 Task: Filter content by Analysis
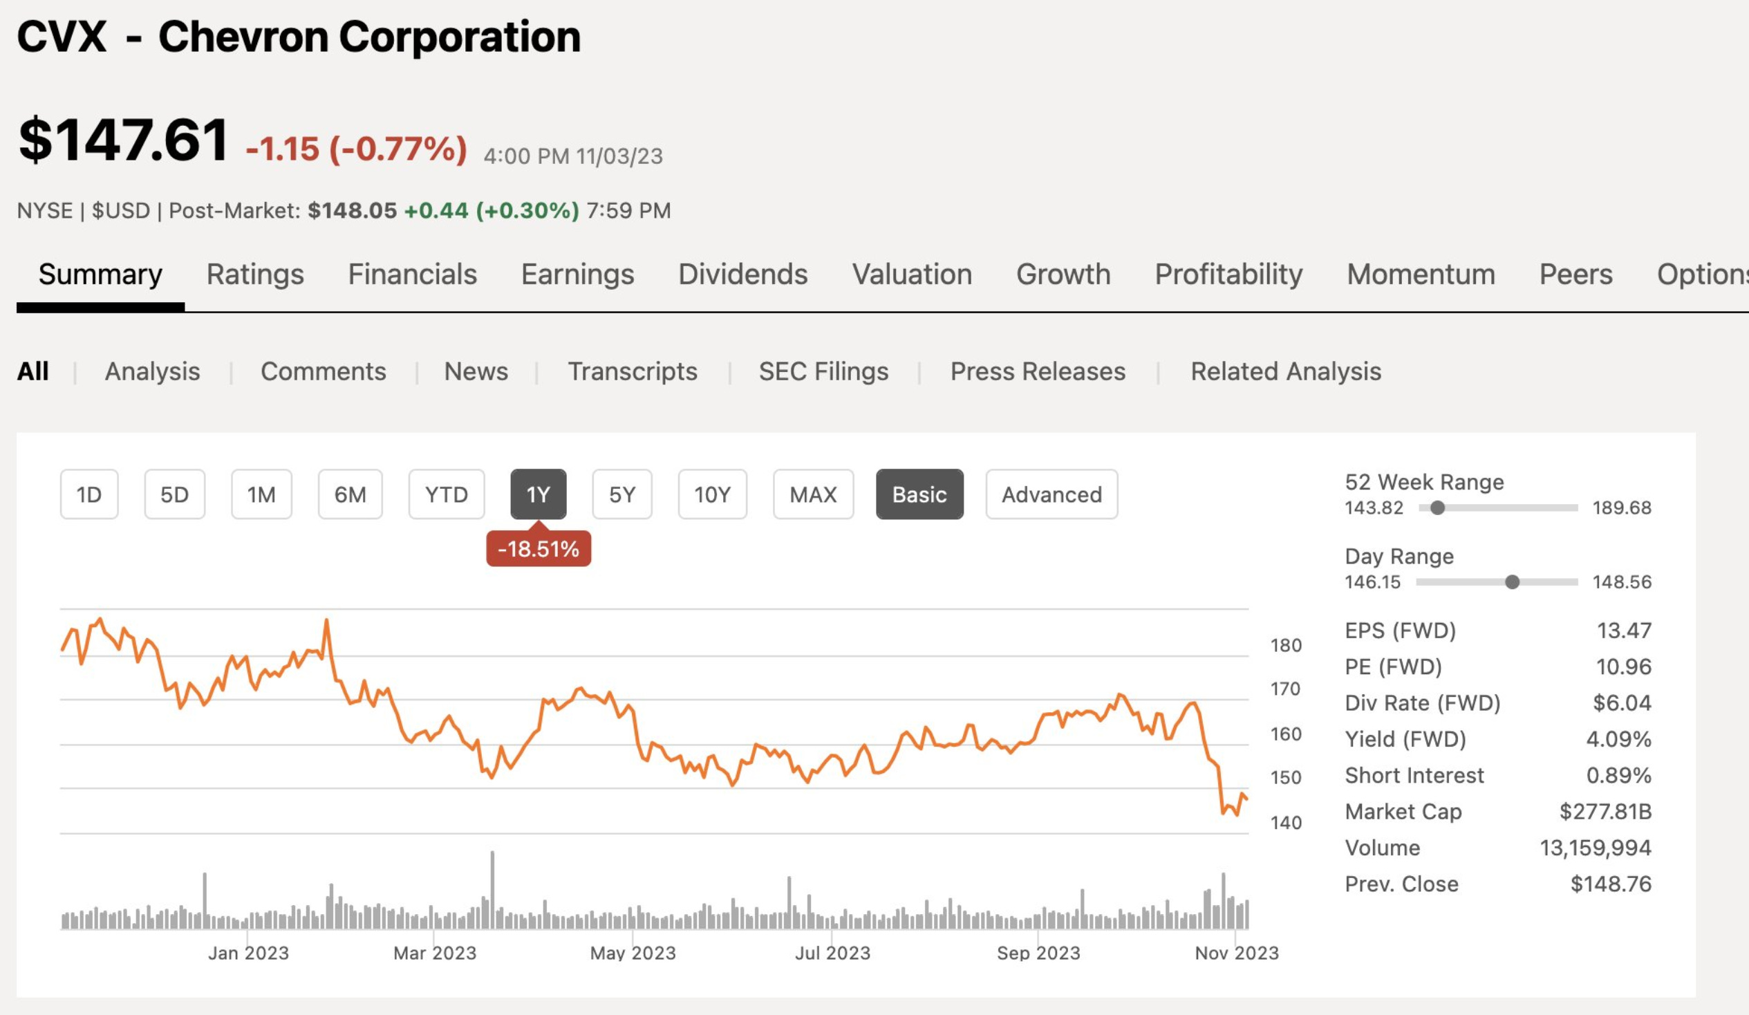pos(152,371)
